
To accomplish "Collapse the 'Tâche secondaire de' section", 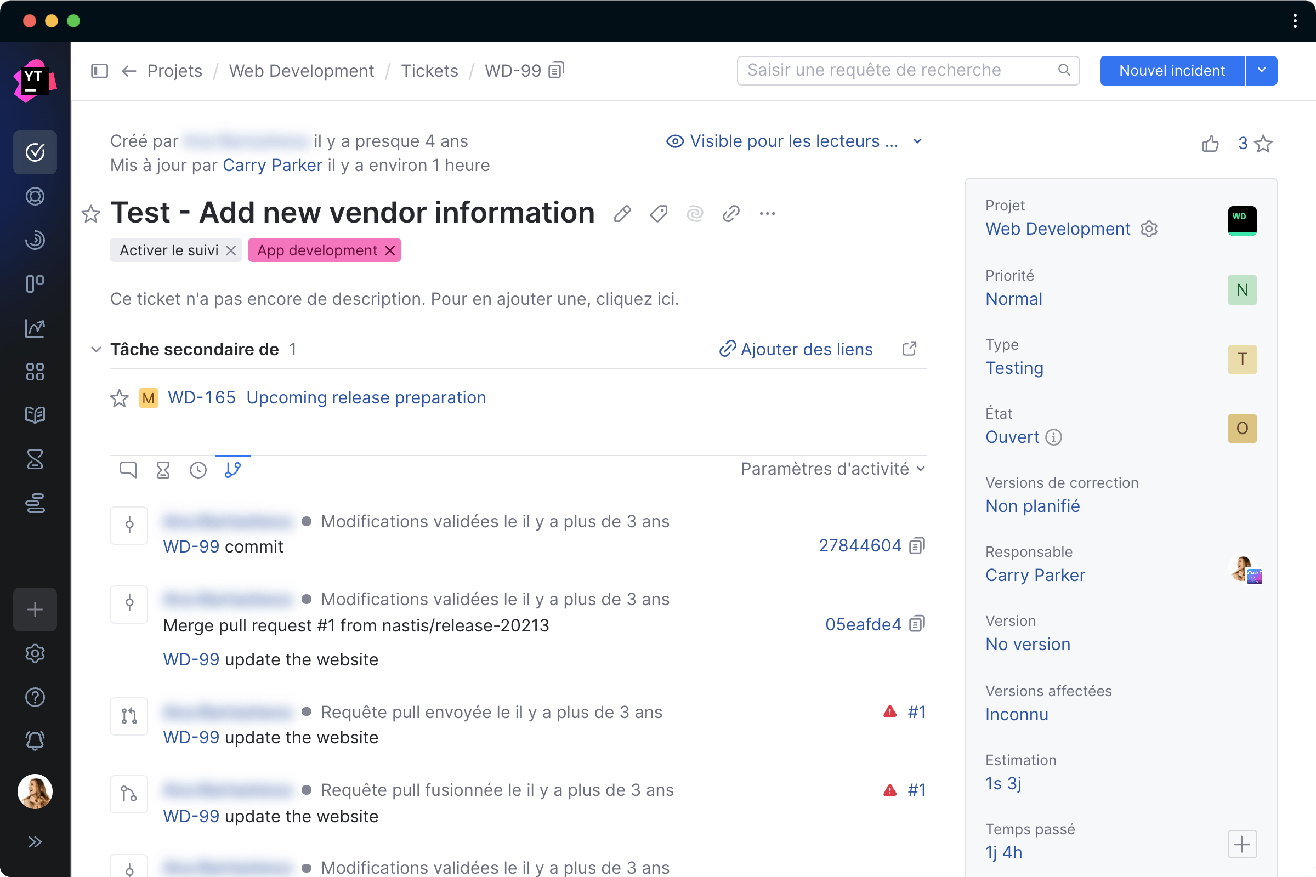I will tap(95, 349).
